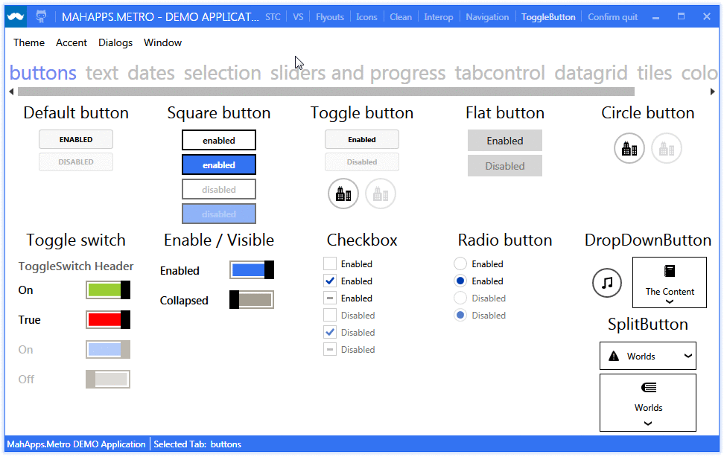Click the circle building icon under Toggle button
Image resolution: width=724 pixels, height=457 pixels.
coord(343,193)
